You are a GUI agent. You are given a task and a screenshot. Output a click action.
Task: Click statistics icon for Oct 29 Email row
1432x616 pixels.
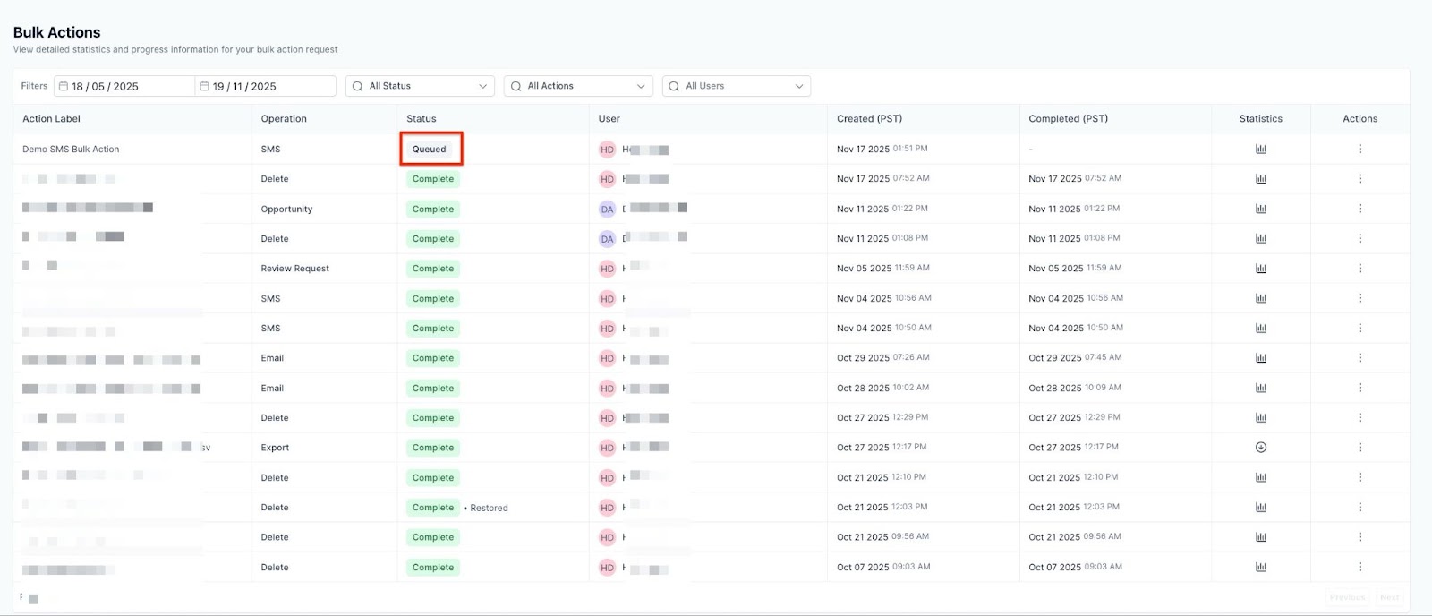[x=1260, y=358]
